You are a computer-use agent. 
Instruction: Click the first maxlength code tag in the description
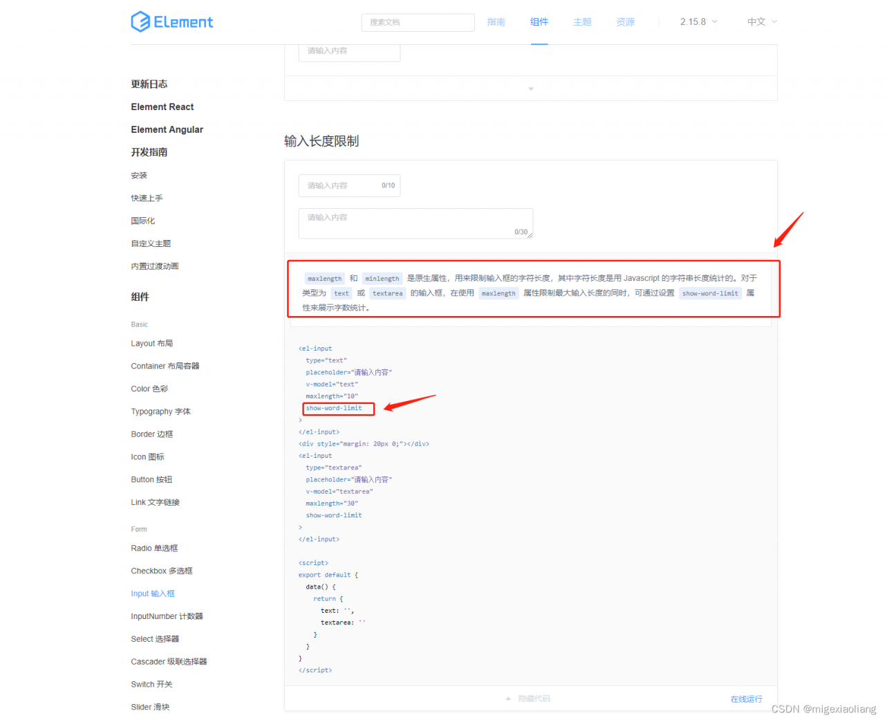[324, 279]
